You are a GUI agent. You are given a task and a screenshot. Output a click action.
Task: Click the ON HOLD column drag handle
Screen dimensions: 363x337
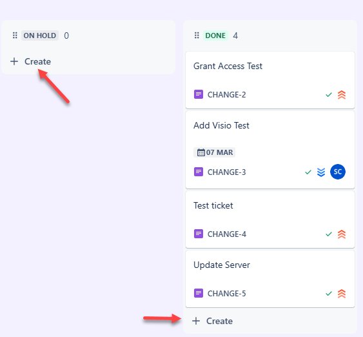coord(15,36)
